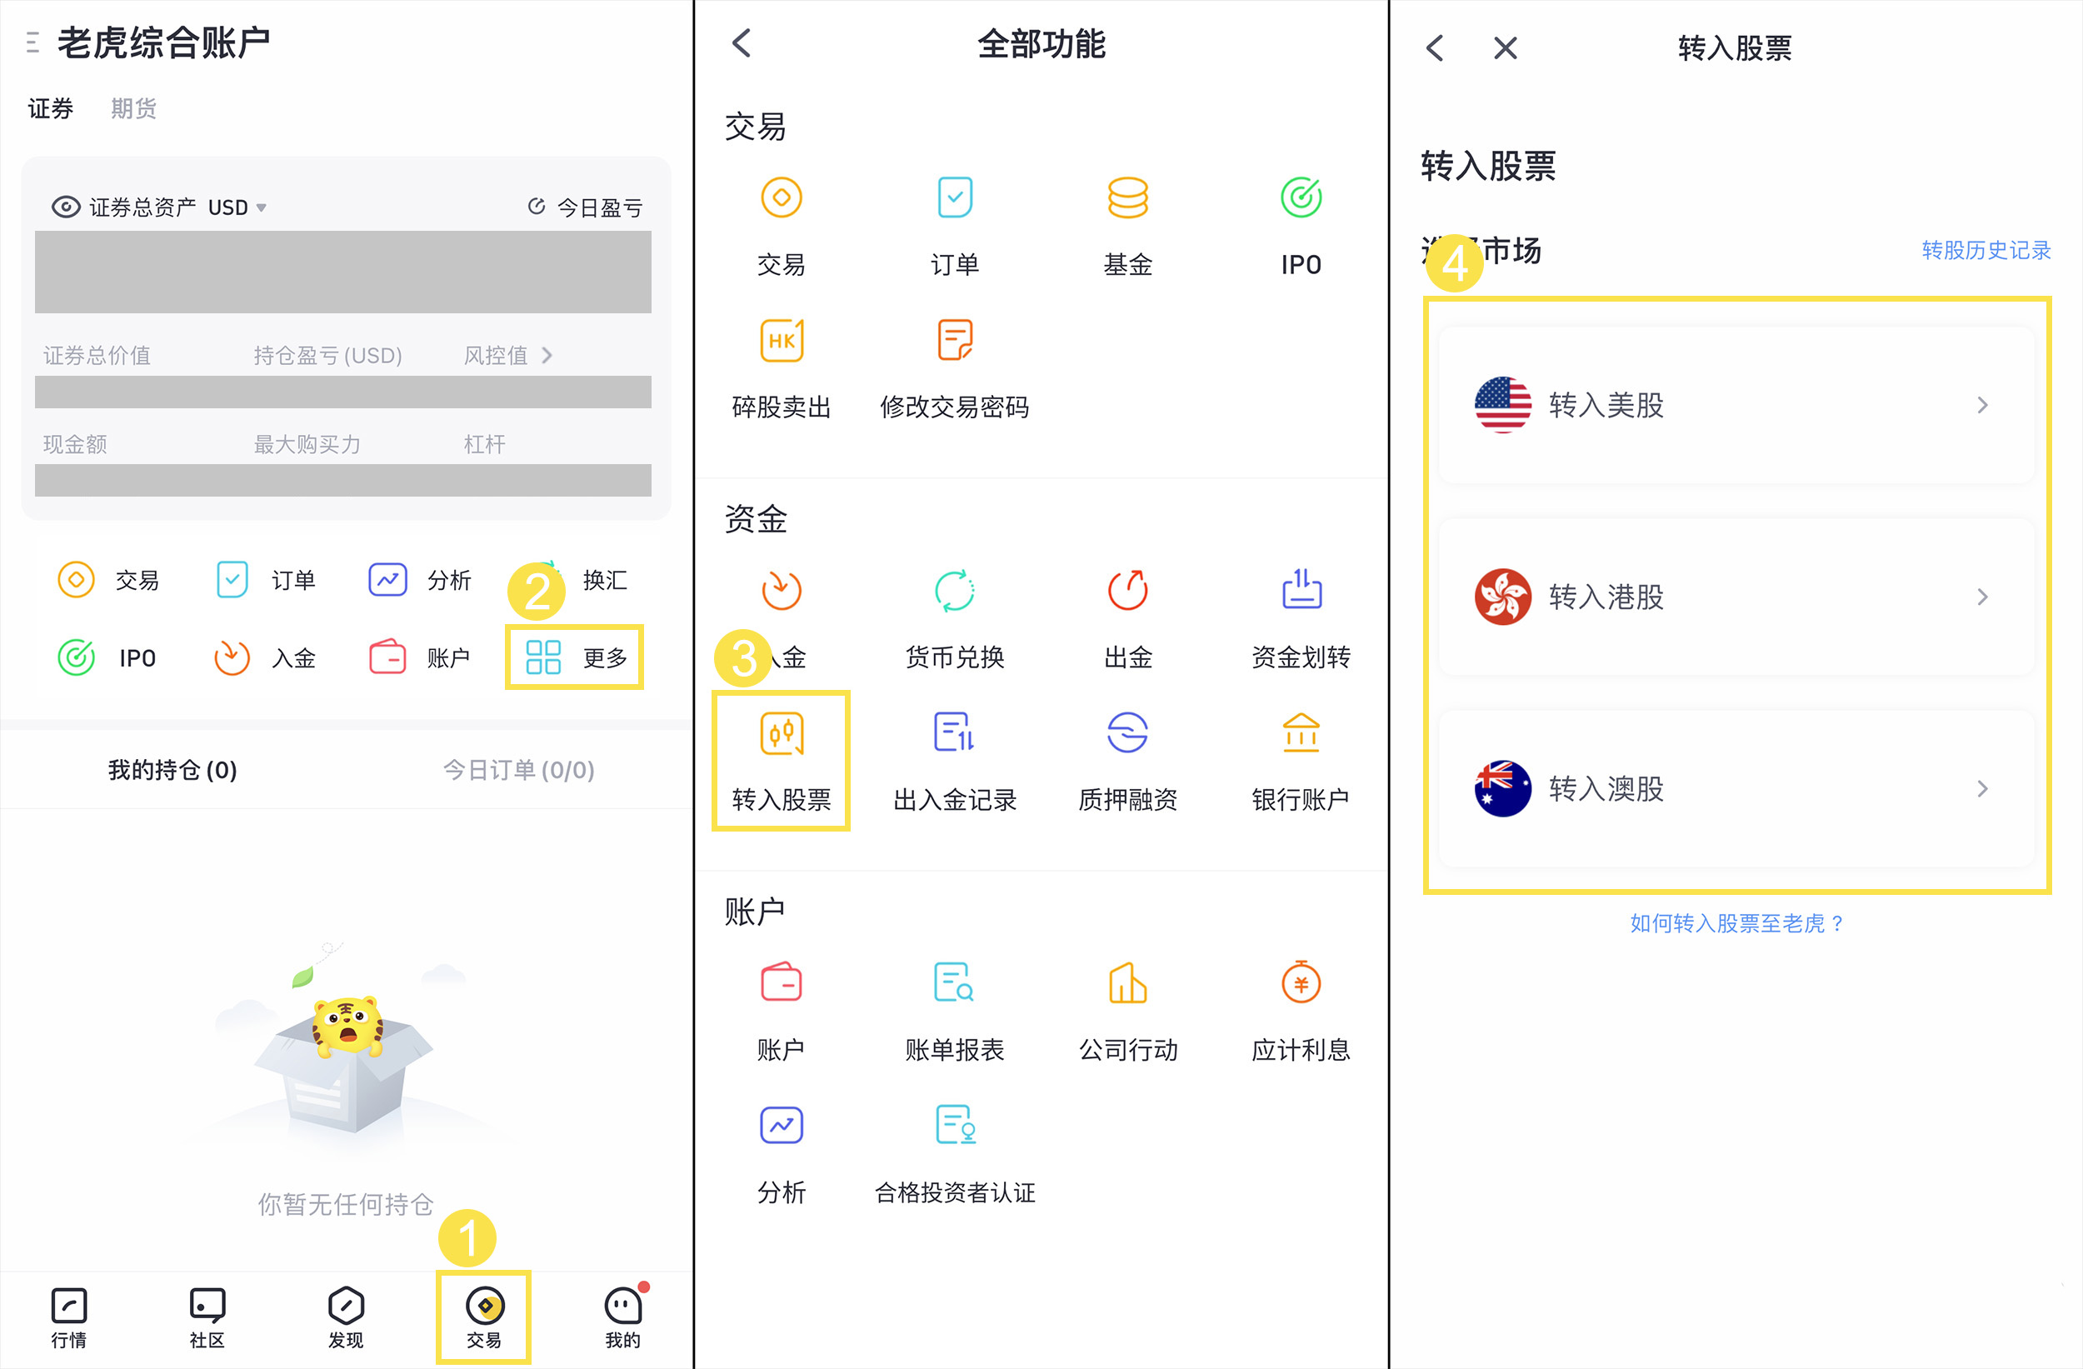Open 货币兑换 currency exchange

(x=955, y=620)
